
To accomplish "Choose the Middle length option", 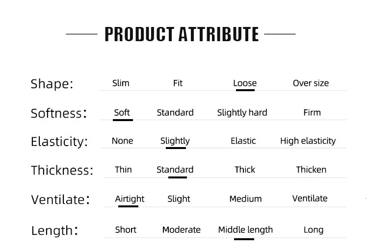I will 245,230.
